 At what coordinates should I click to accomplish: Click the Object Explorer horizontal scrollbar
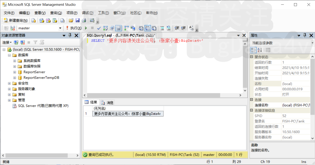click(x=36, y=155)
